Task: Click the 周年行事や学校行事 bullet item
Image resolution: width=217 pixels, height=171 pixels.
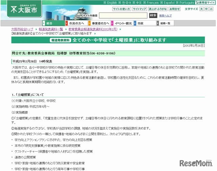Action: click(x=50, y=169)
